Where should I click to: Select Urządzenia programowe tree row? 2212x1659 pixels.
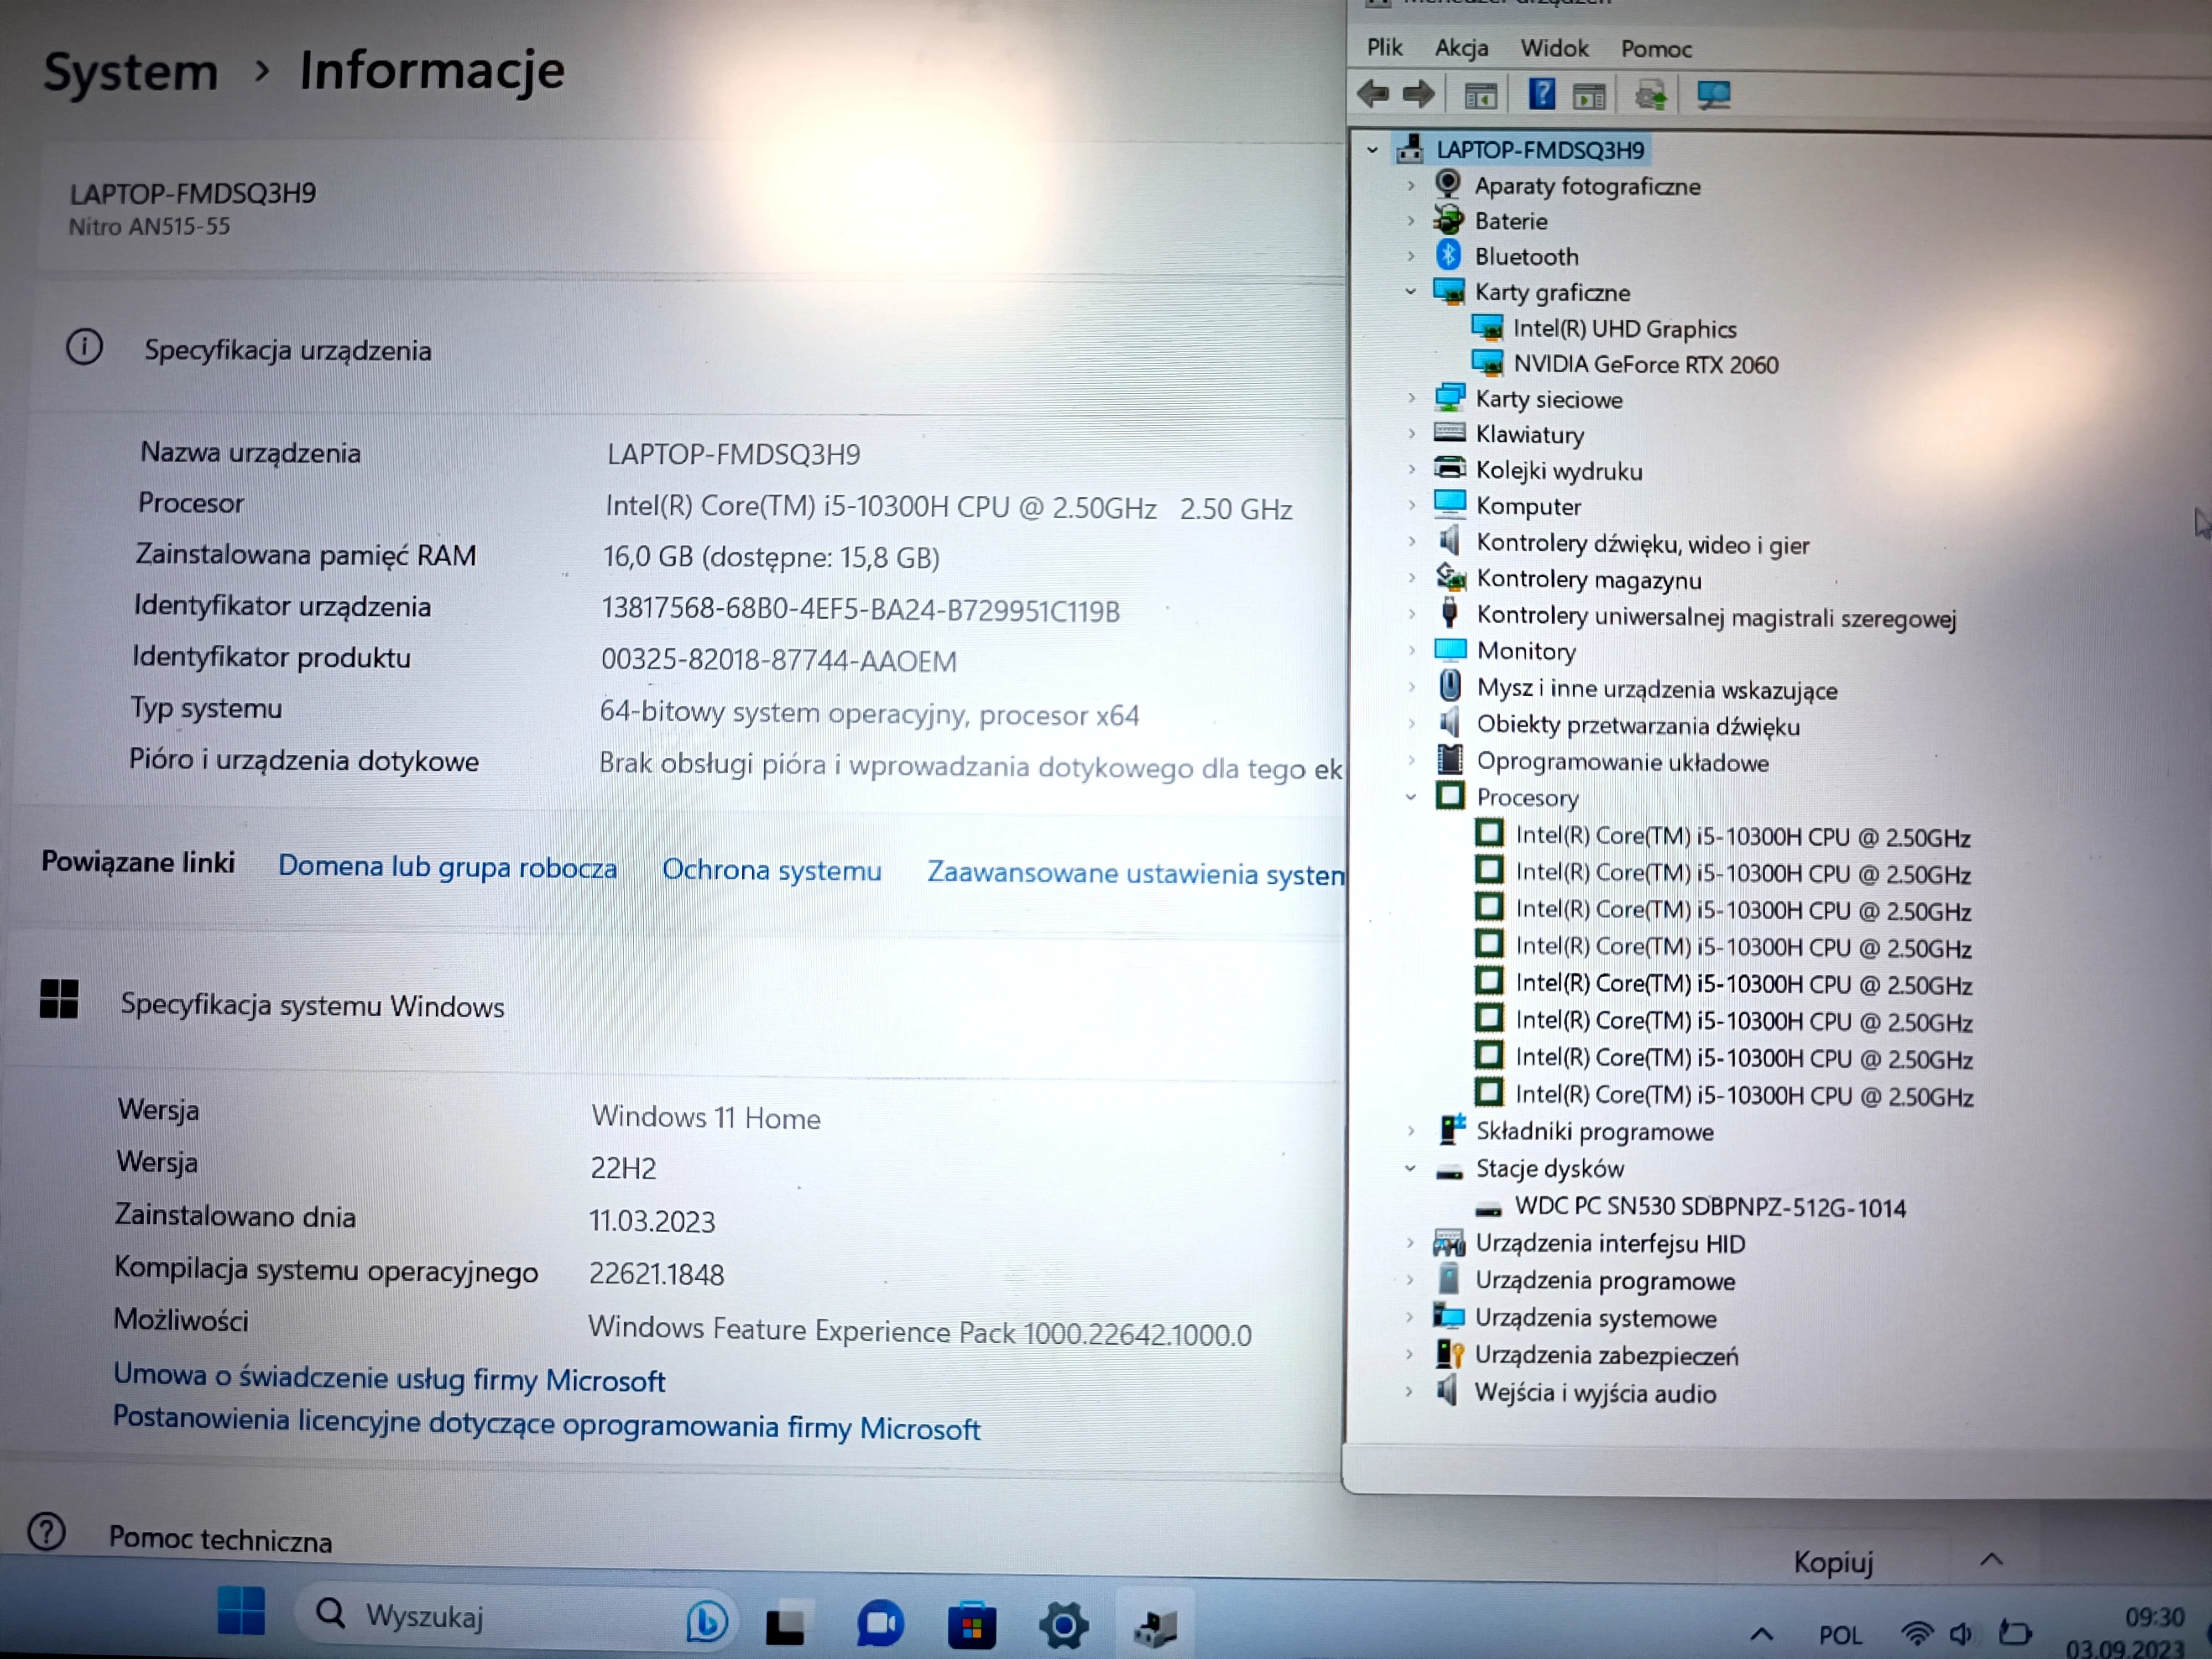[1604, 1280]
